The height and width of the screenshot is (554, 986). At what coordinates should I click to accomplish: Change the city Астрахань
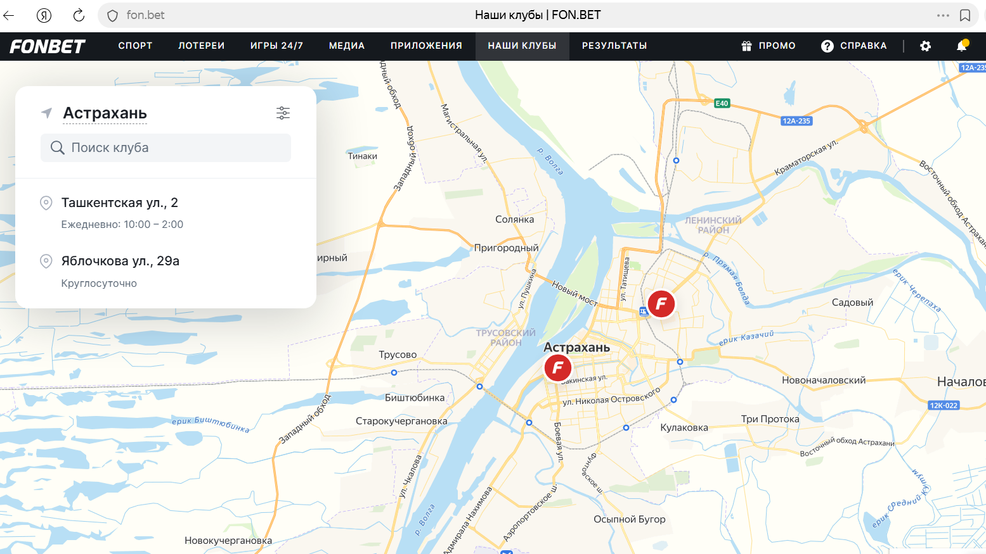click(105, 113)
